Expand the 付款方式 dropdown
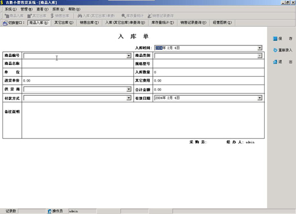 [x=128, y=98]
